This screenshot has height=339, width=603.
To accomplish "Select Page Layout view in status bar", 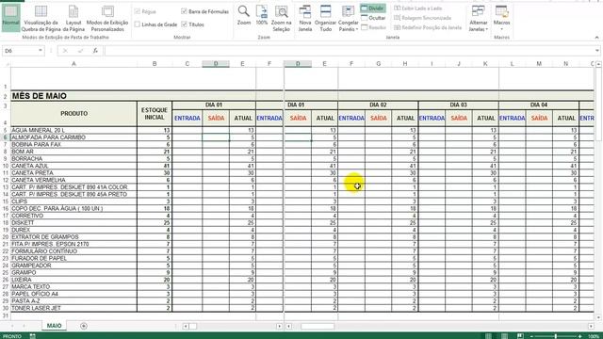I will tap(504, 336).
